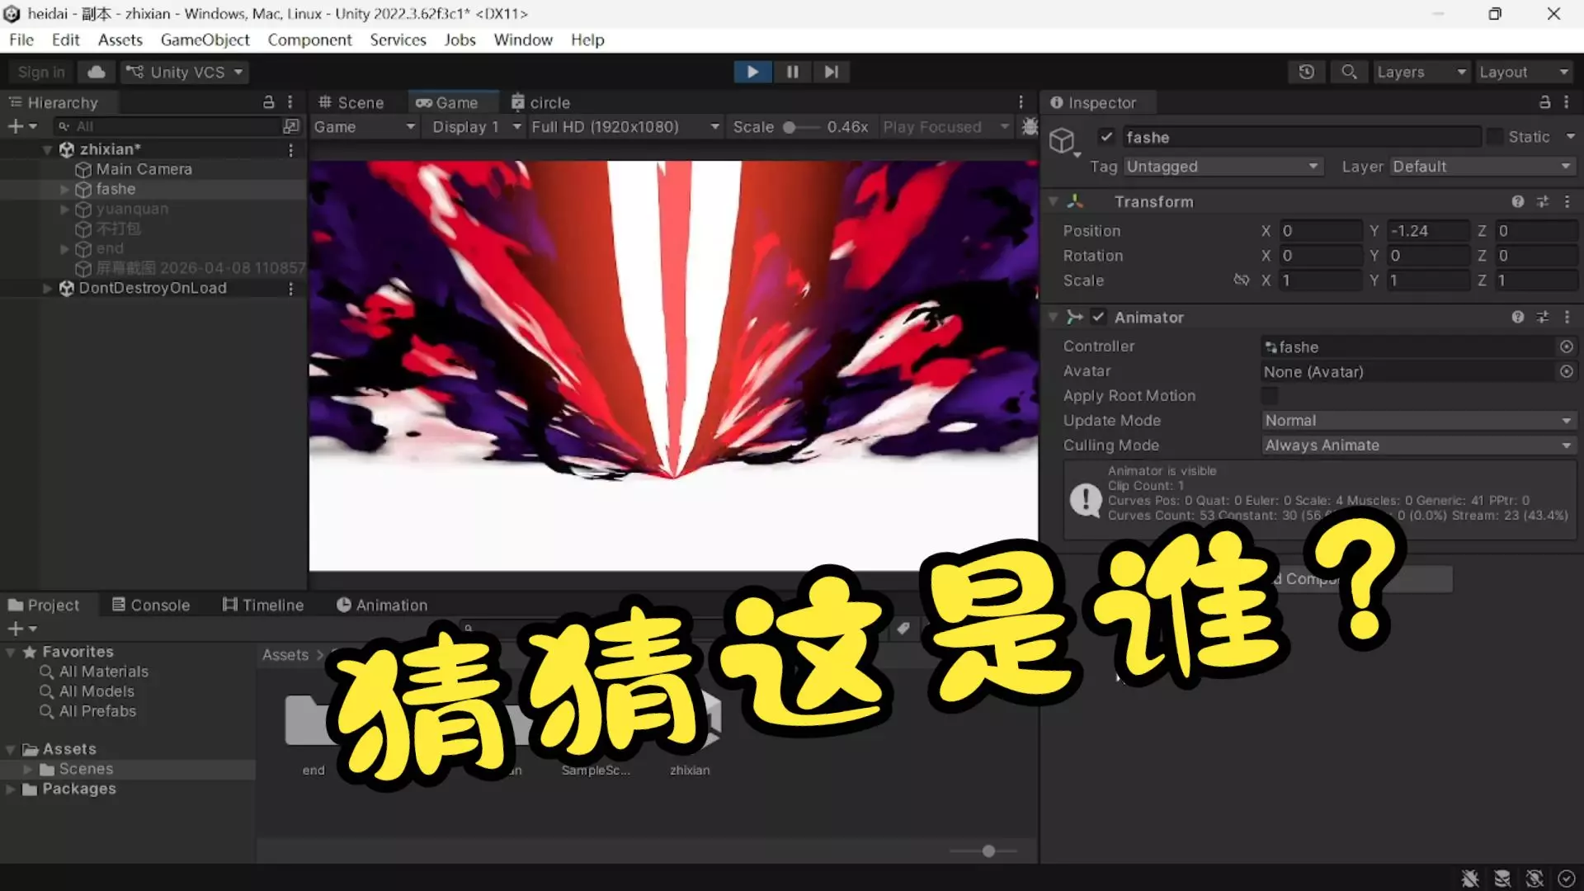Lock the Inspector panel
Viewport: 1584px width, 891px height.
click(x=1544, y=102)
